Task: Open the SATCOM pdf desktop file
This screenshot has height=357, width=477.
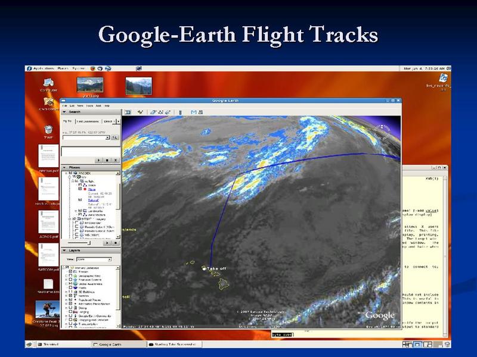Action: [48, 255]
